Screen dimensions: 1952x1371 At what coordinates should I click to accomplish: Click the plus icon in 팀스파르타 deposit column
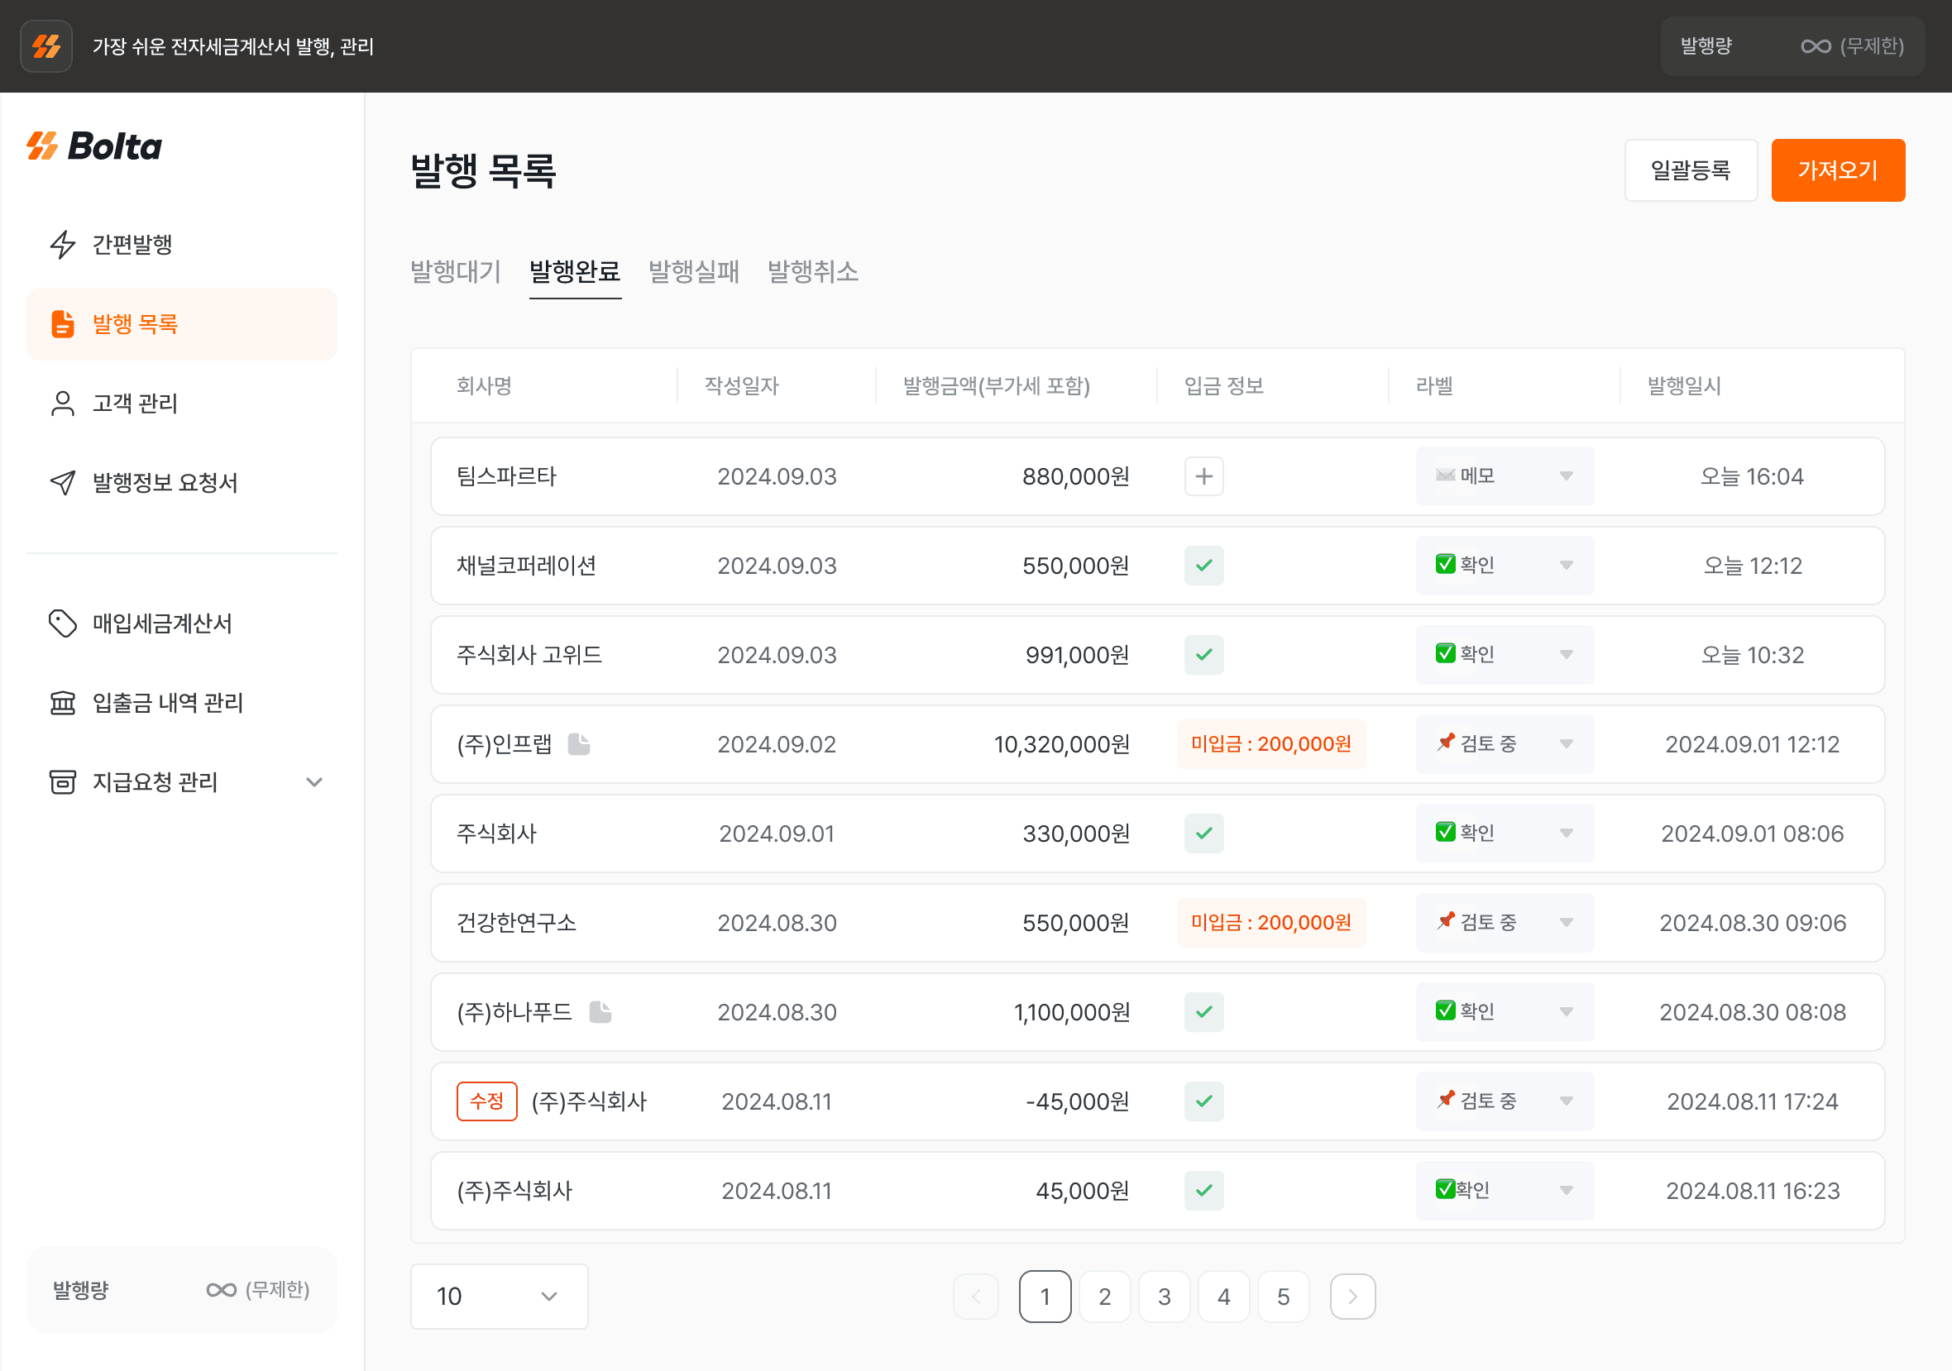pos(1203,477)
